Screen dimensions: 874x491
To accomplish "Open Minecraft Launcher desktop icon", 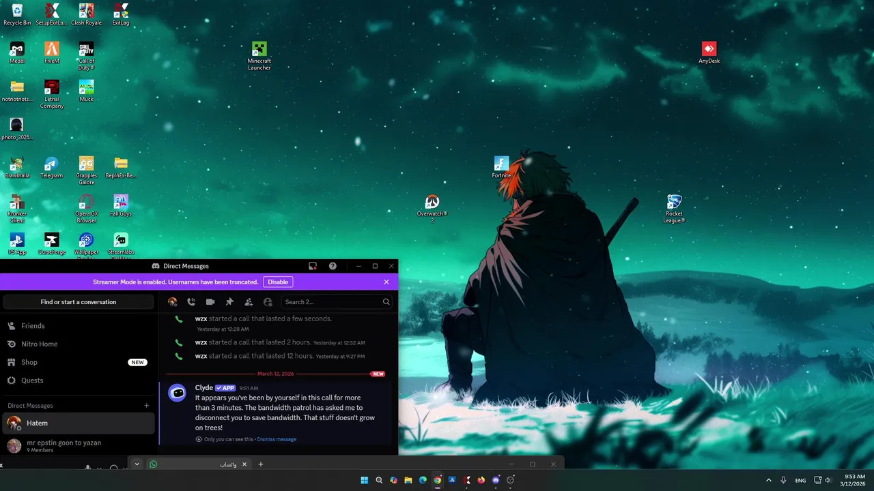I will tap(259, 56).
